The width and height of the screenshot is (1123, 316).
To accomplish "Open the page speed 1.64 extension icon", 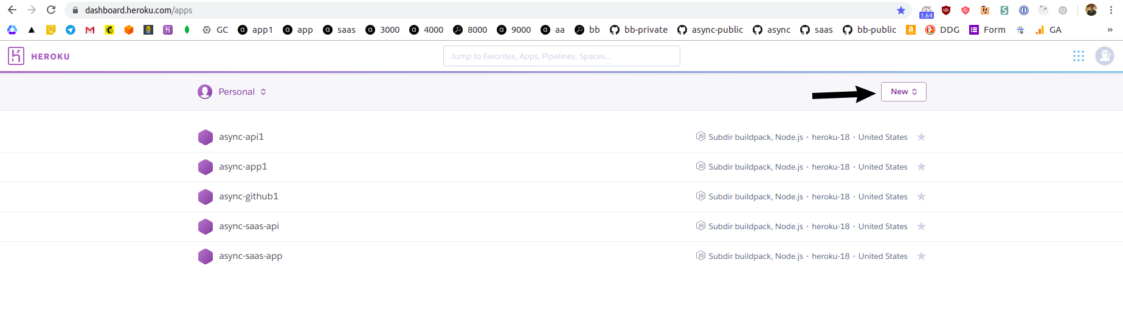I will pyautogui.click(x=927, y=11).
